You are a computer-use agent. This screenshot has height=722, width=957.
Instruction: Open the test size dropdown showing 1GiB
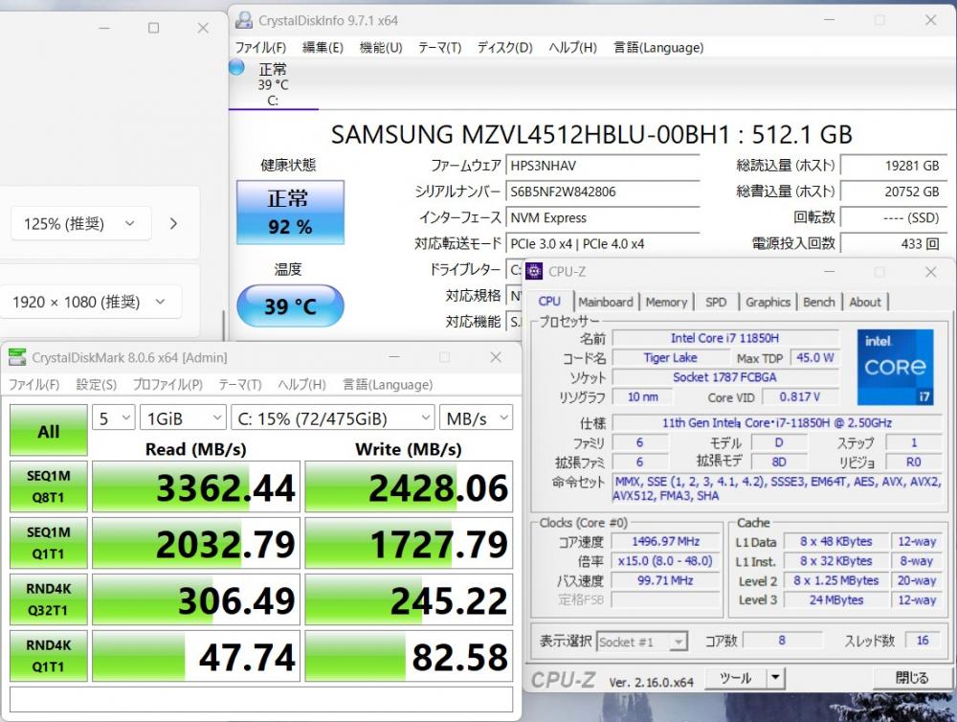point(183,418)
